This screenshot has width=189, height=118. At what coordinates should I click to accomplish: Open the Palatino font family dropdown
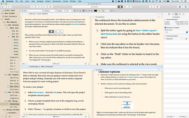[x=50, y=11]
